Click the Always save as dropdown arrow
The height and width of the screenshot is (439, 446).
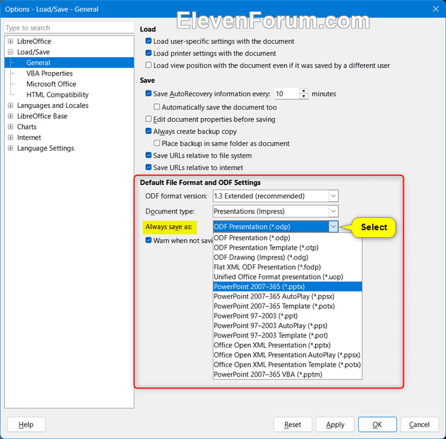(334, 227)
